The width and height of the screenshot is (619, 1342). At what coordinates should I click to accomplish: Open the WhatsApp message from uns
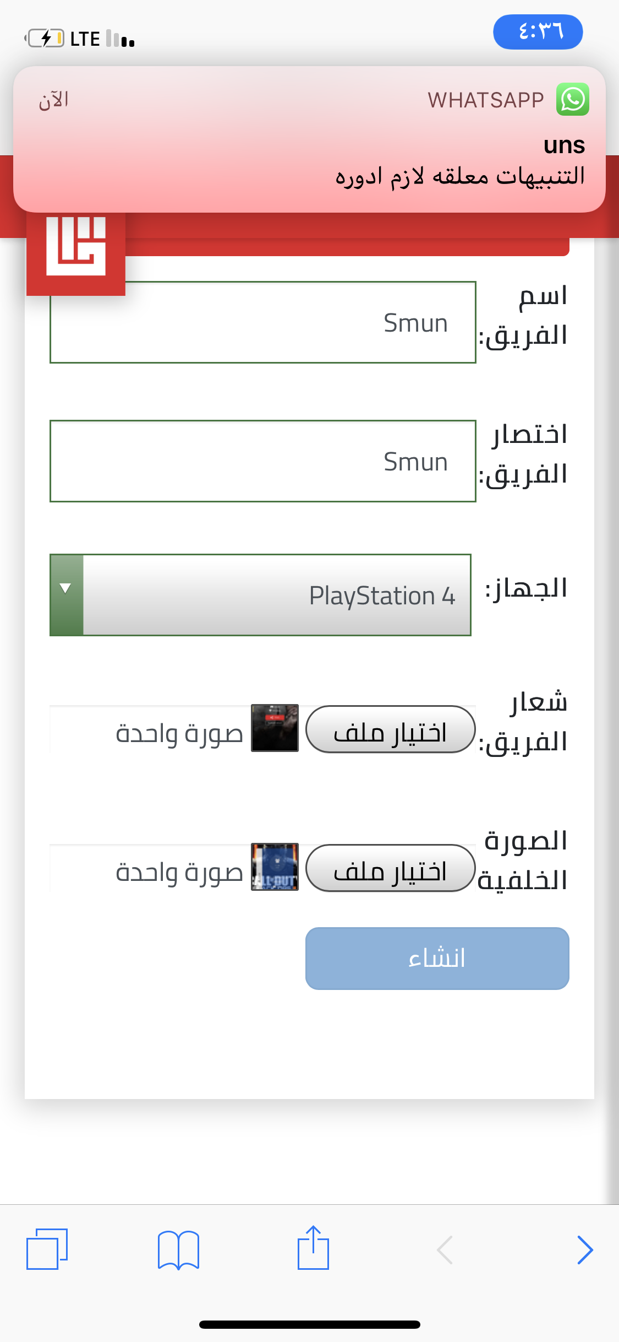309,160
